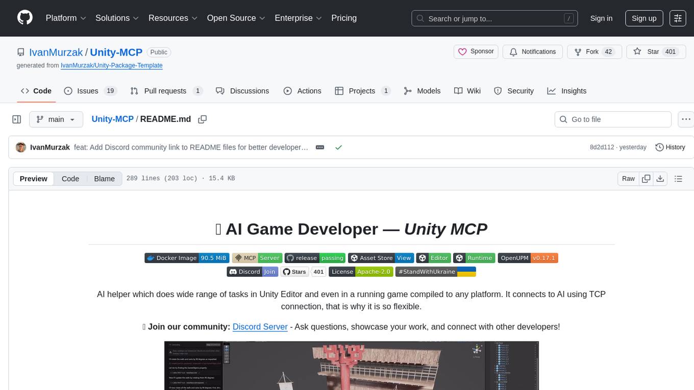The image size is (694, 390).
Task: Focus the Go to file field
Action: pos(613,119)
